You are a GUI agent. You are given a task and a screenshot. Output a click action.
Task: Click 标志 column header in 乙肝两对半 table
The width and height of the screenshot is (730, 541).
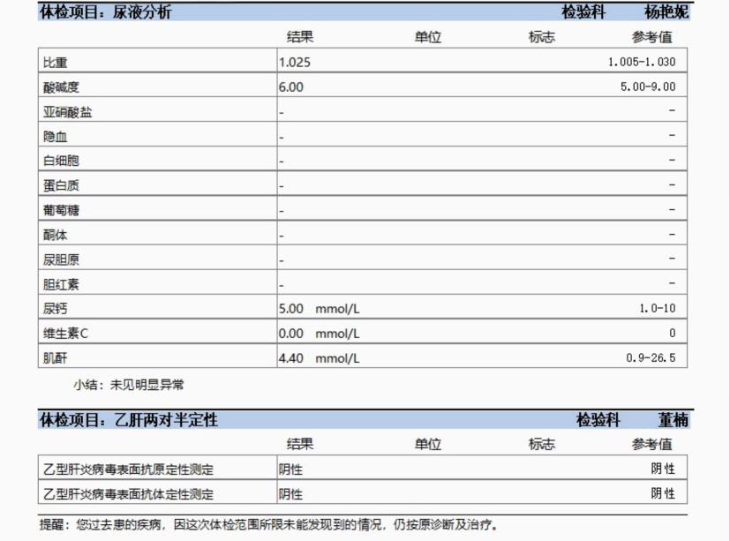pos(541,444)
